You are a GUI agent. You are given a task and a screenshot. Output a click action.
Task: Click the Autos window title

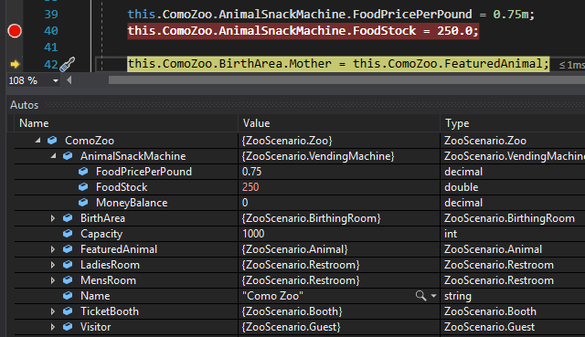coord(25,105)
